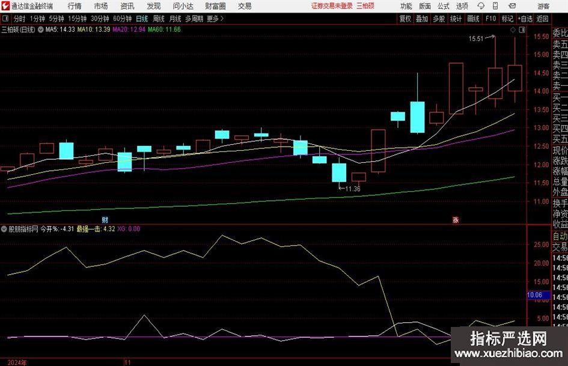This screenshot has height=366, width=568.
Task: Open the 市场 menu
Action: coord(101,6)
